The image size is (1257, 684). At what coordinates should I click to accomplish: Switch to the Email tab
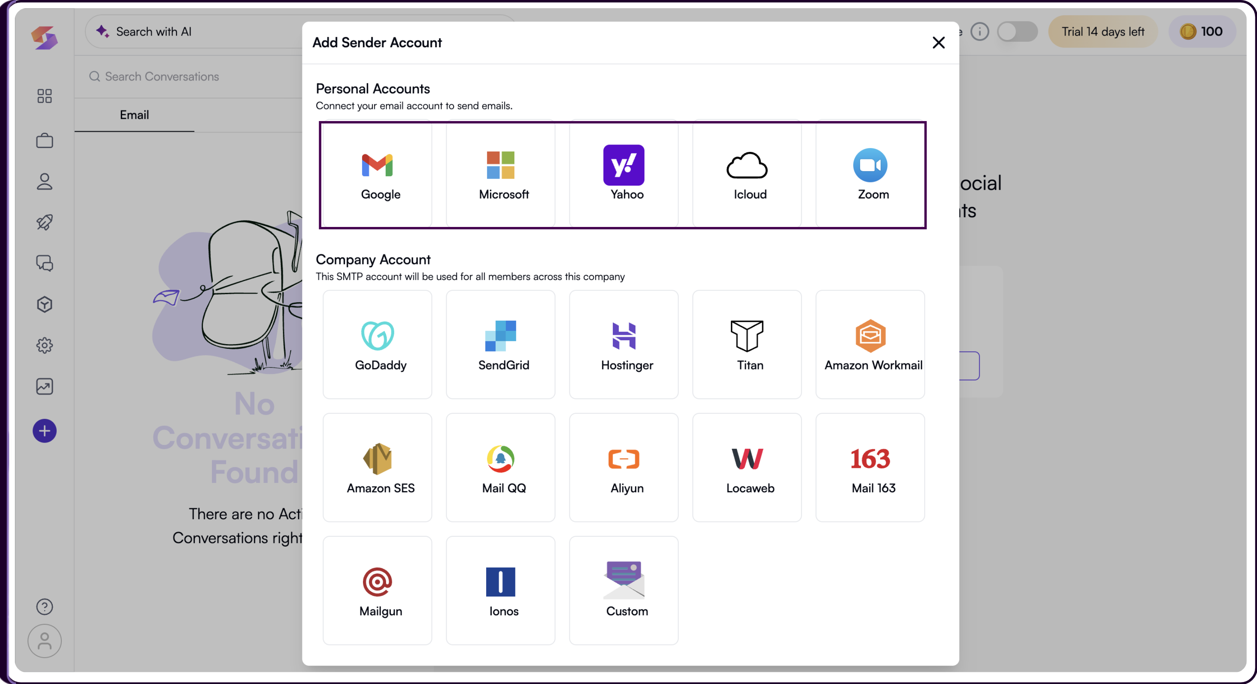pyautogui.click(x=134, y=115)
